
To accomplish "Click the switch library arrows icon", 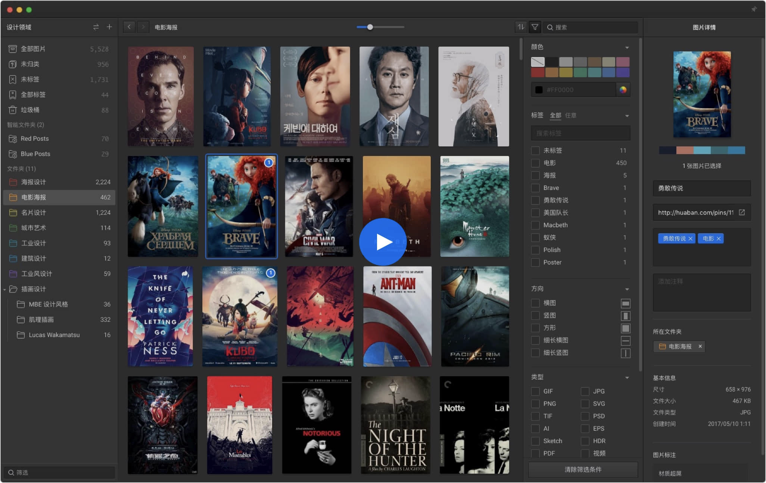I will (96, 27).
